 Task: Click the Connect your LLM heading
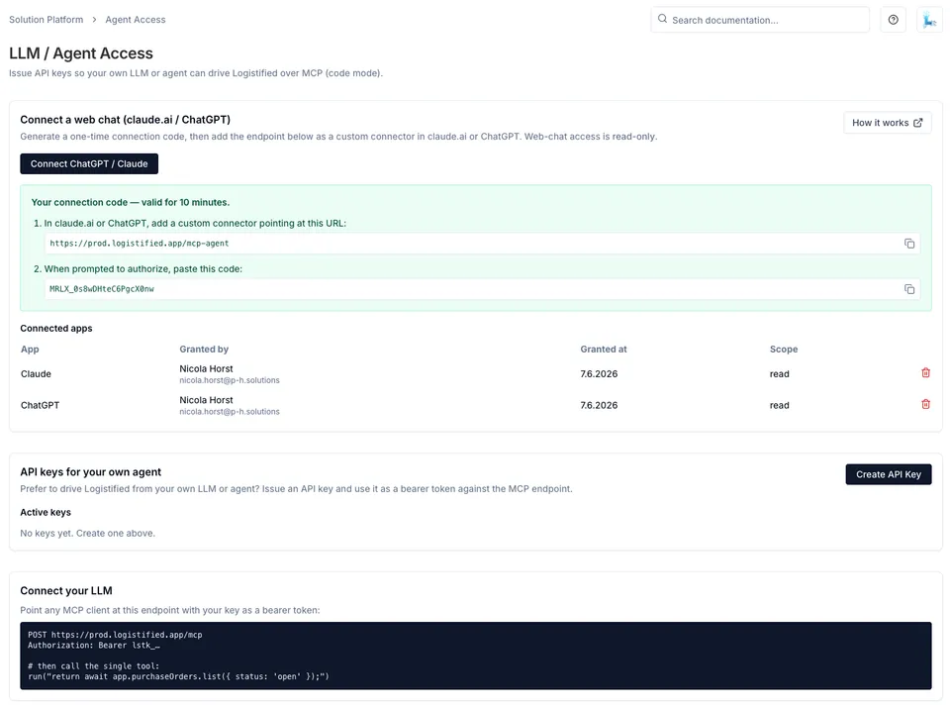66,591
